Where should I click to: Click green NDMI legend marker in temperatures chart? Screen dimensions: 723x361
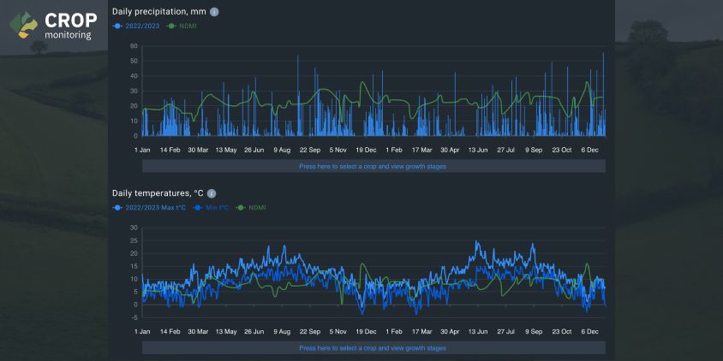pos(241,208)
